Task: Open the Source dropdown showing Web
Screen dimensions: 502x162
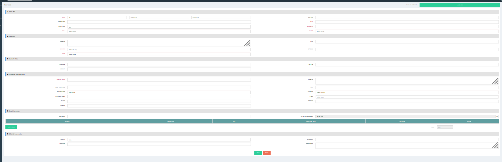Action: (x=159, y=140)
